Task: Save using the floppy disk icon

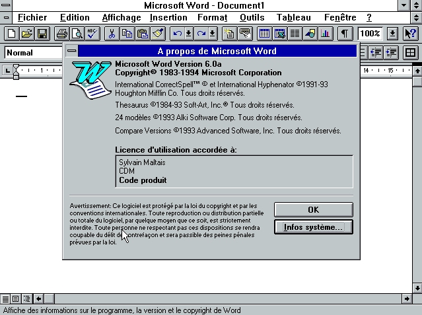Action: [42, 34]
